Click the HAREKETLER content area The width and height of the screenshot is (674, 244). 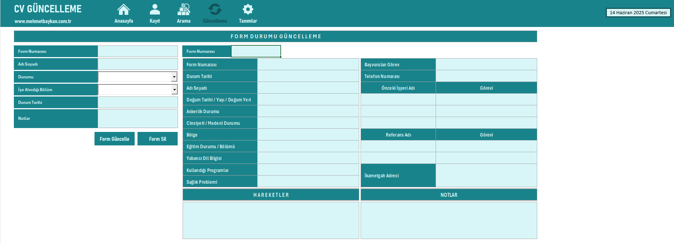click(x=271, y=220)
